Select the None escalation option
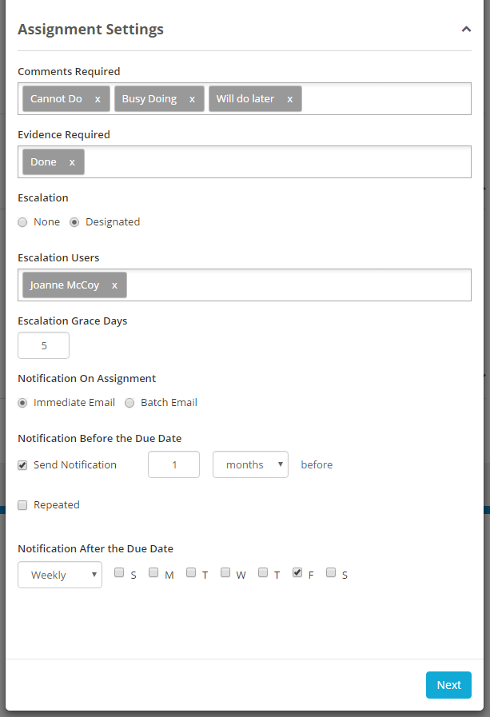 (x=22, y=222)
